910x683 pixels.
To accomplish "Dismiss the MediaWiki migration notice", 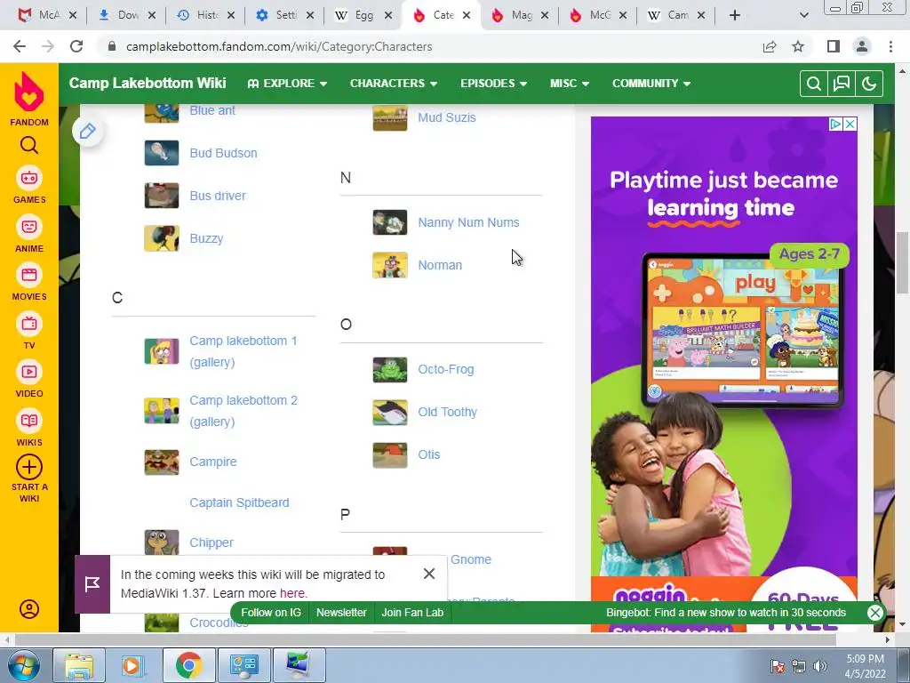I will point(429,574).
